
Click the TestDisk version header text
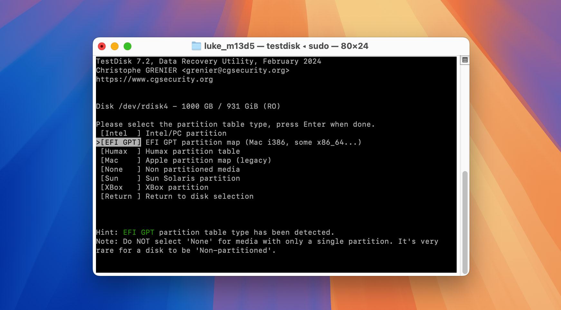(209, 61)
